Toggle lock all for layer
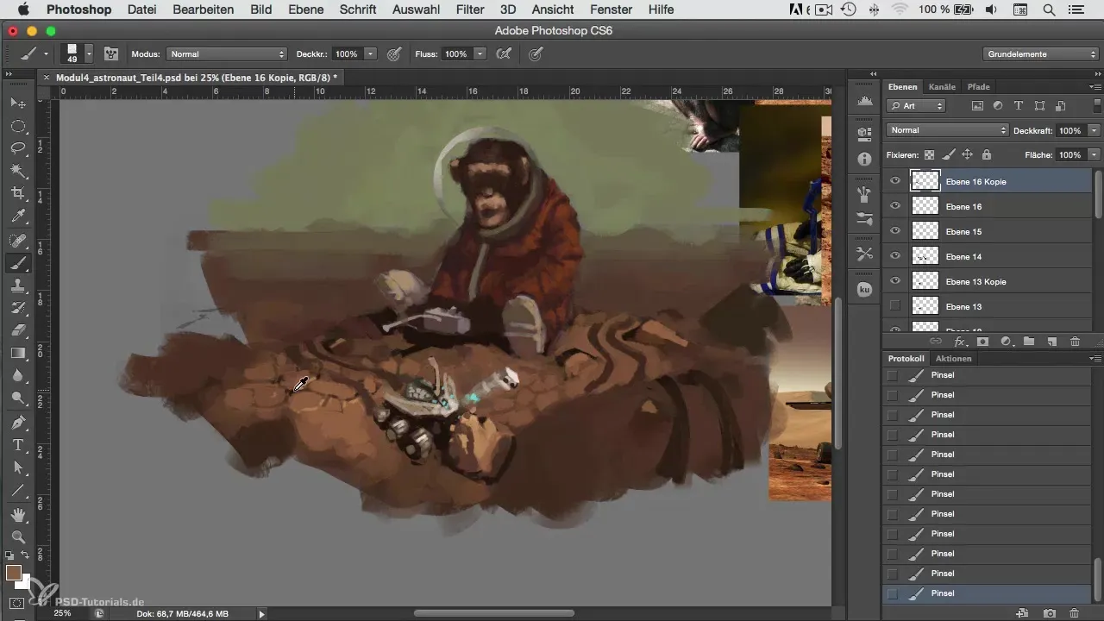This screenshot has height=621, width=1104. tap(986, 154)
